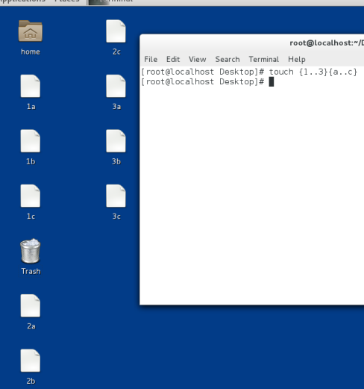Open the Terminal menu
This screenshot has height=389, width=364.
(264, 59)
